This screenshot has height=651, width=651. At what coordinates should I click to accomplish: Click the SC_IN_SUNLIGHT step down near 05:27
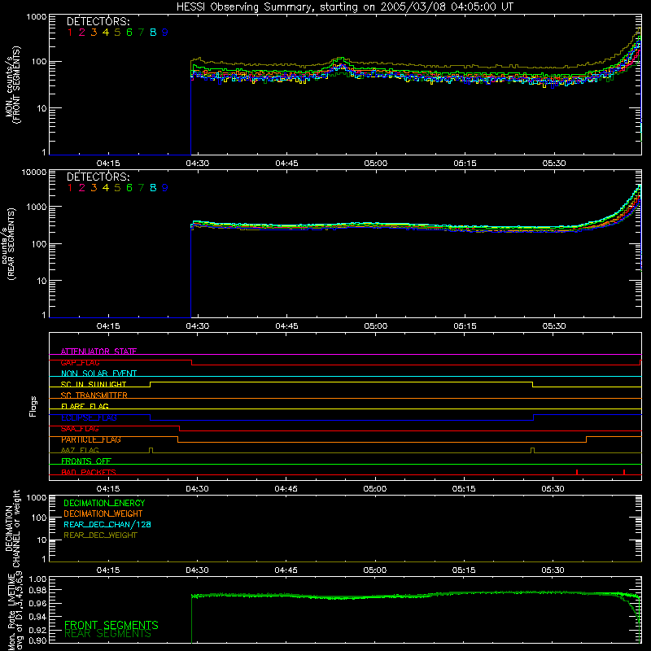[x=533, y=384]
